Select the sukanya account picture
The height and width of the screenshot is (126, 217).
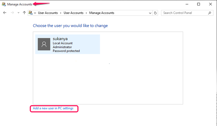pyautogui.click(x=44, y=44)
